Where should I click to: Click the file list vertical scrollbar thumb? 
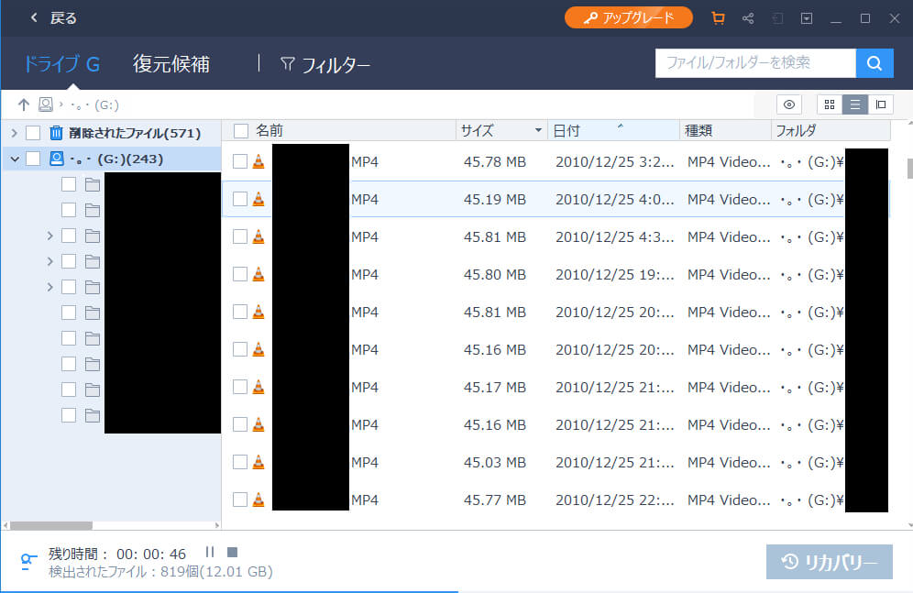910,169
